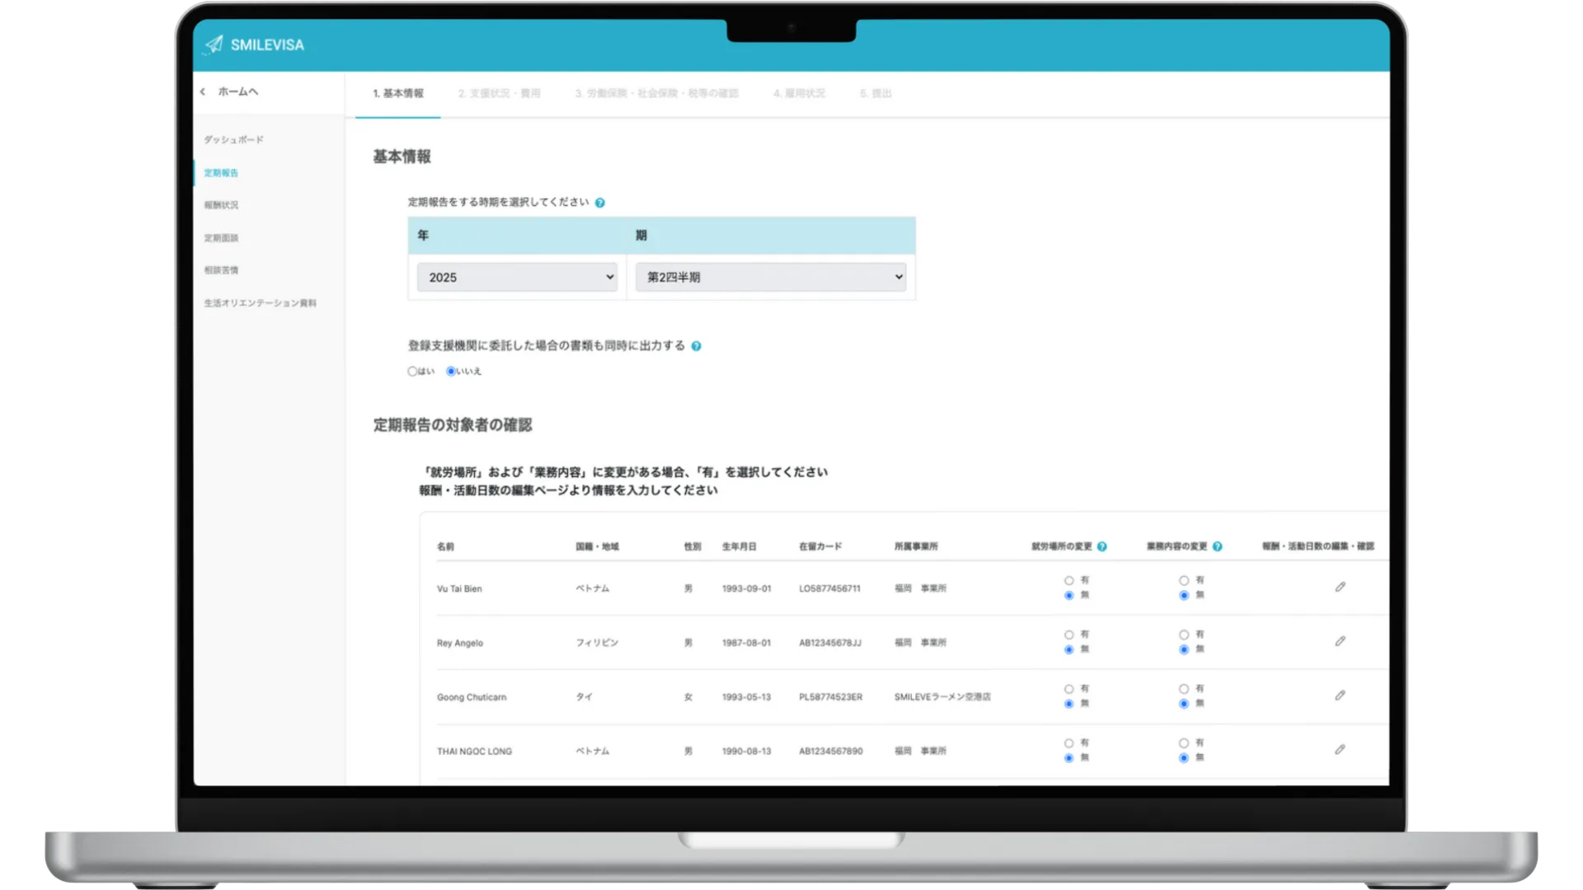Select 有 for Vu Tai Bien workplace change
Image resolution: width=1583 pixels, height=890 pixels.
point(1069,580)
